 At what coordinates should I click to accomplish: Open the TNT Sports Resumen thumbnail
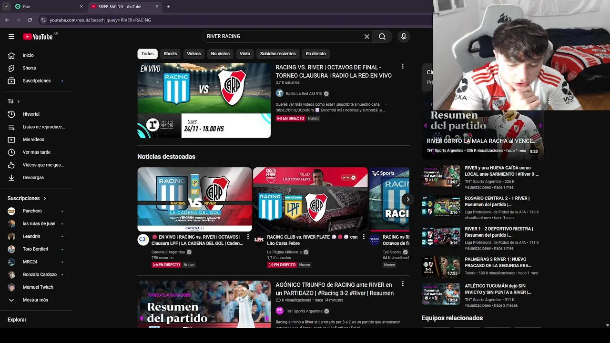click(204, 304)
